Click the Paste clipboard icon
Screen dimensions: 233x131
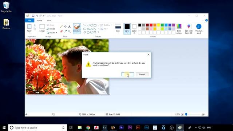29,27
